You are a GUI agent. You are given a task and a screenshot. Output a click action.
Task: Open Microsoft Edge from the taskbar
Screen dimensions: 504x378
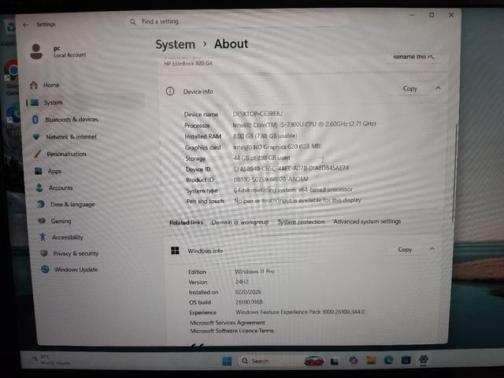tap(388, 360)
